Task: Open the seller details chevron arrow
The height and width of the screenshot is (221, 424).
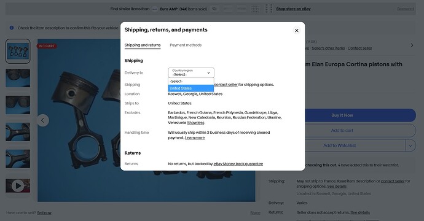Action: pos(412,45)
